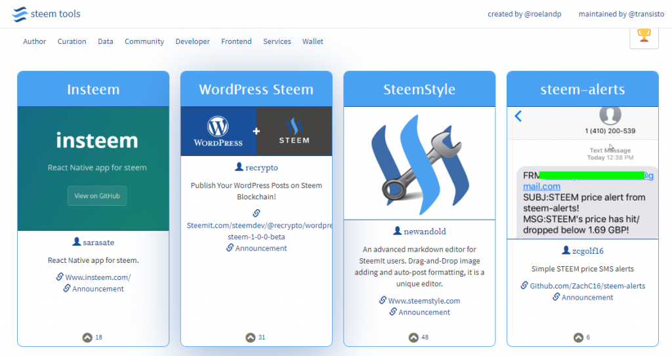The width and height of the screenshot is (672, 356).
Task: Click link icon beside steem-alerts Announcement
Action: pyautogui.click(x=556, y=297)
